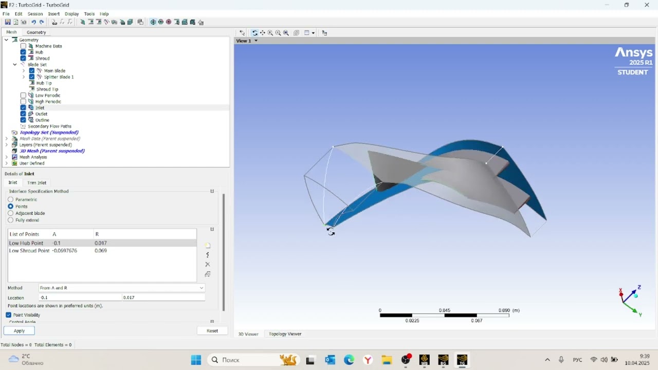Click the Zoom tool in viewer toolbar
658x370 pixels.
point(270,33)
